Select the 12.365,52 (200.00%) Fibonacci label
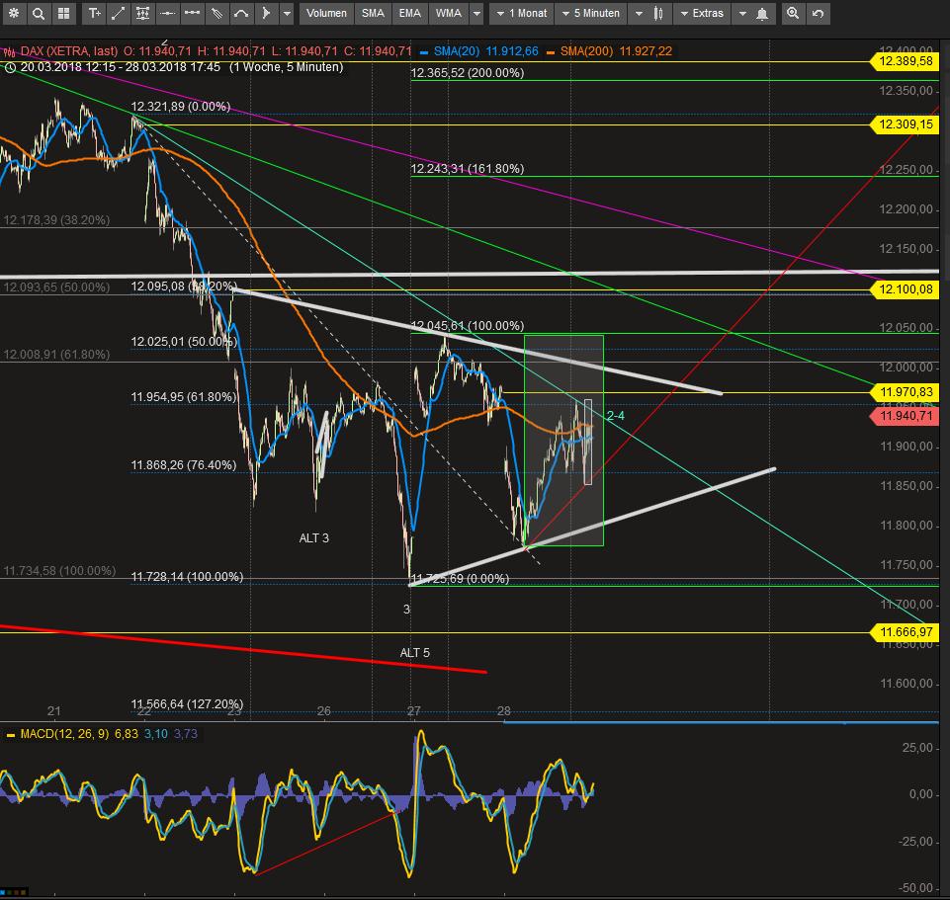 [468, 73]
